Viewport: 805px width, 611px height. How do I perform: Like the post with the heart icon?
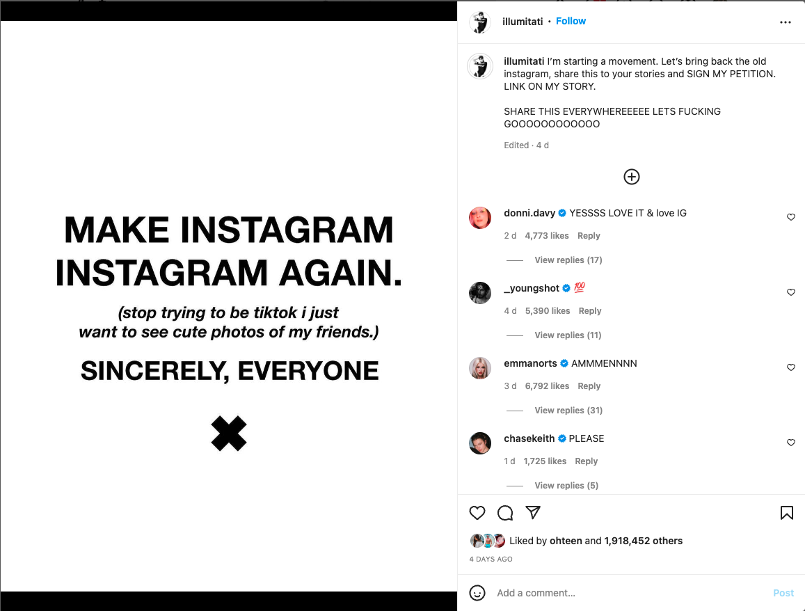477,513
